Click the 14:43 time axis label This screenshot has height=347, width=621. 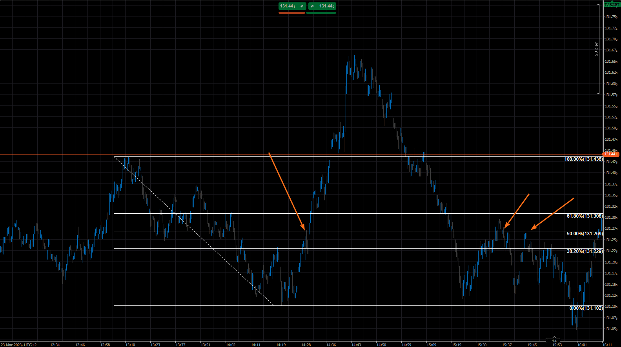[356, 345]
